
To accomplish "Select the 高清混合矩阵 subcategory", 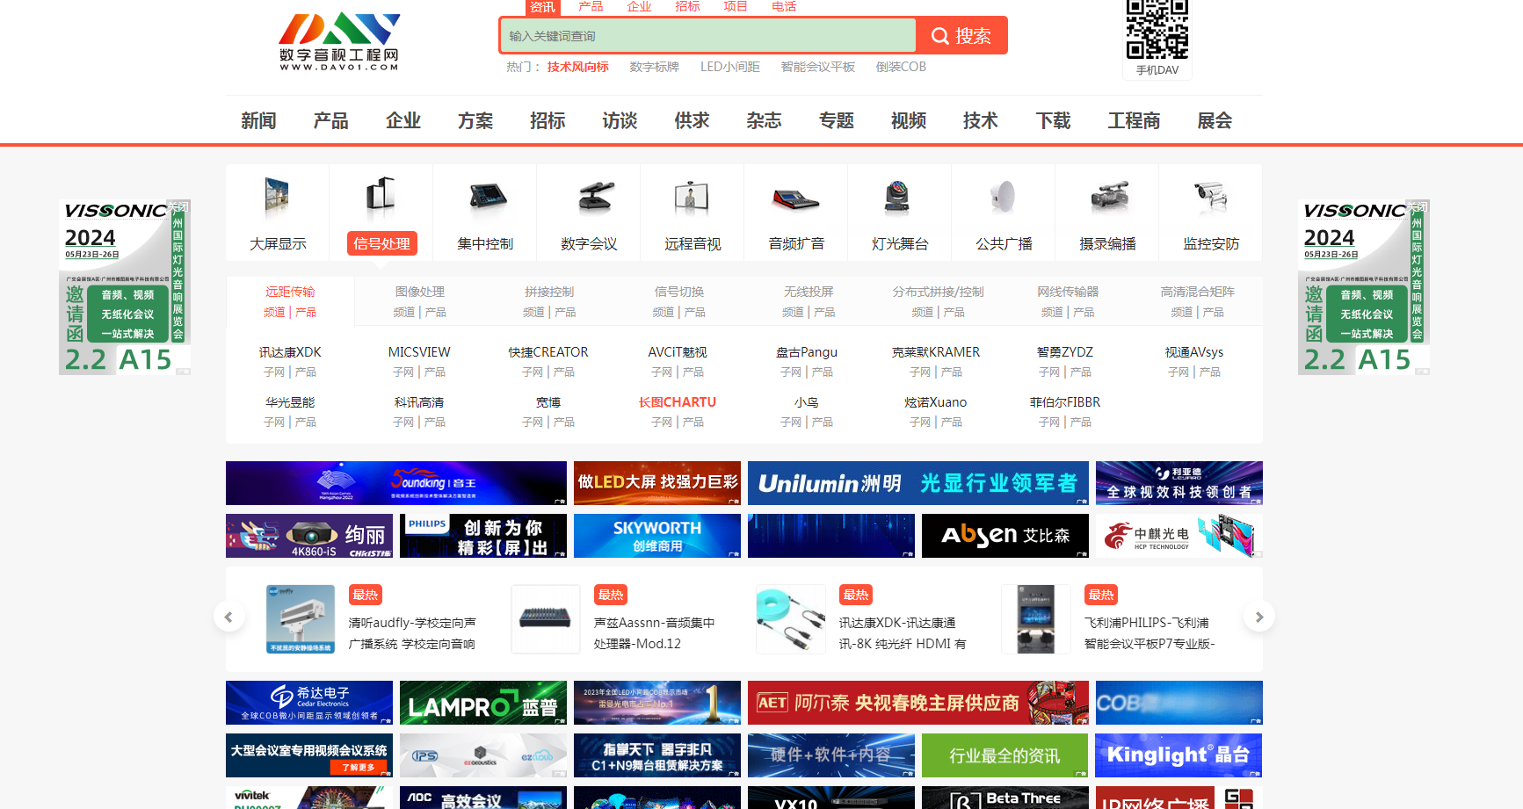I will pyautogui.click(x=1197, y=292).
